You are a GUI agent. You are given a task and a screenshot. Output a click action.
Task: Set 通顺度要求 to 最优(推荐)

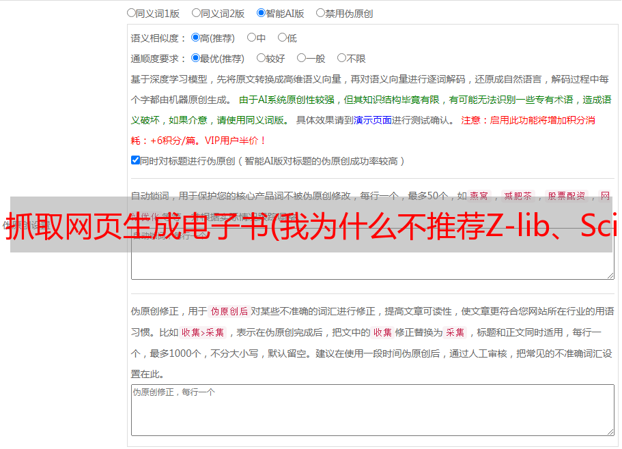click(x=195, y=58)
